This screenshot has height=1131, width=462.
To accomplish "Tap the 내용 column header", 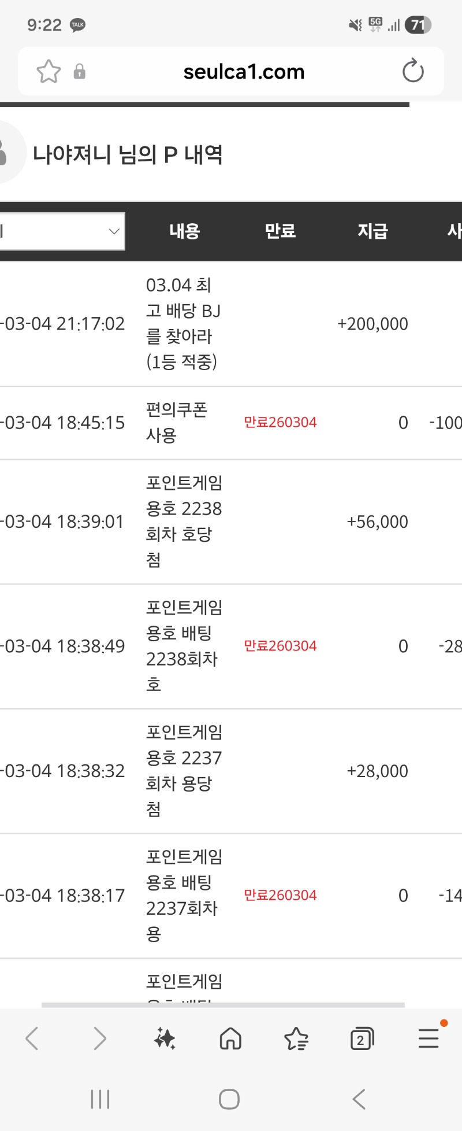I will (x=185, y=231).
